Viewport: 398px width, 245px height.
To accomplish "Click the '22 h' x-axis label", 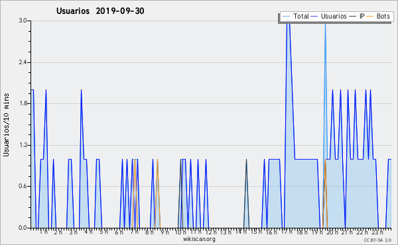I will click(362, 232).
